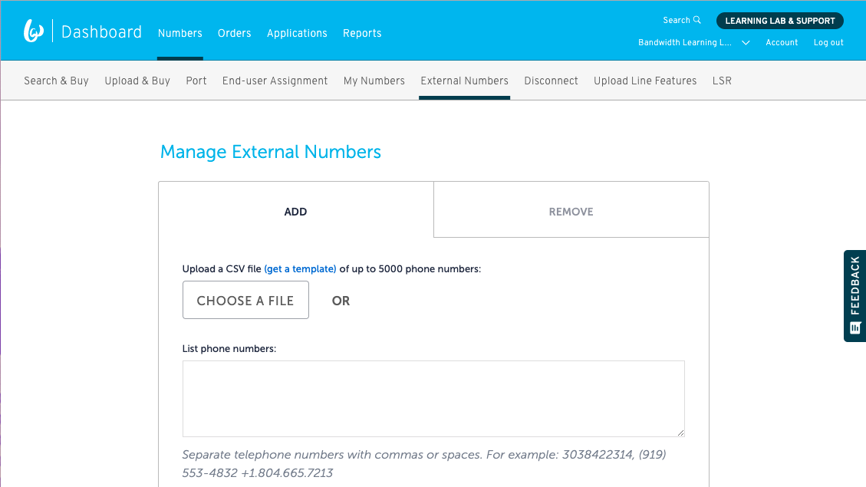Click the search magnifier icon
Image resolution: width=866 pixels, height=487 pixels.
click(x=697, y=20)
